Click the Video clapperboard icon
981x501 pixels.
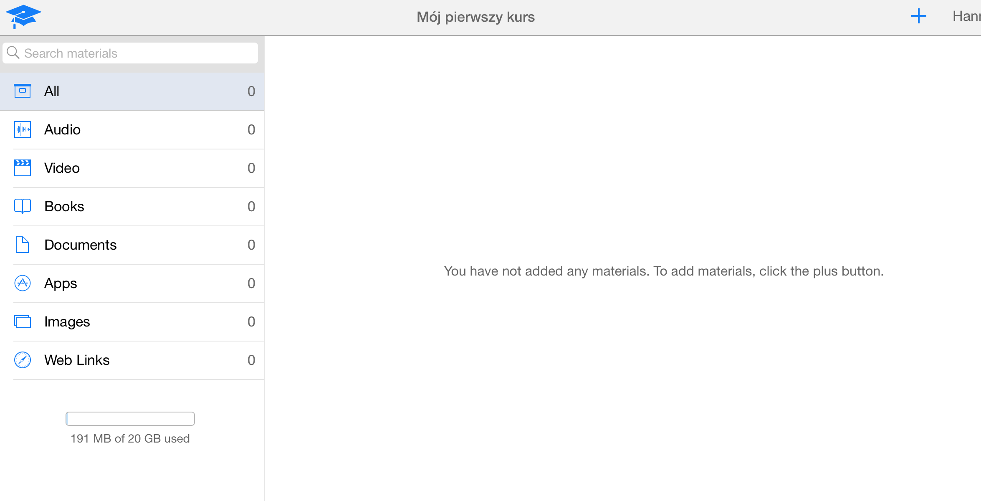pos(23,168)
